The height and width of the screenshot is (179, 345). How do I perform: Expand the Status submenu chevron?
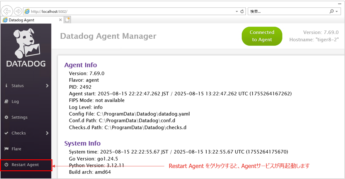(x=47, y=85)
